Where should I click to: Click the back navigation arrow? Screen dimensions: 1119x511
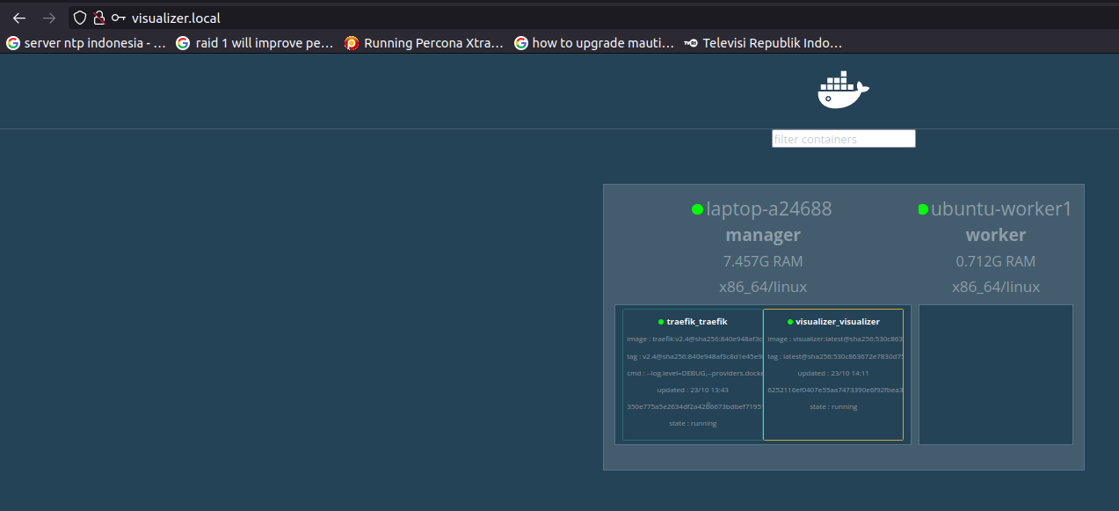(19, 17)
